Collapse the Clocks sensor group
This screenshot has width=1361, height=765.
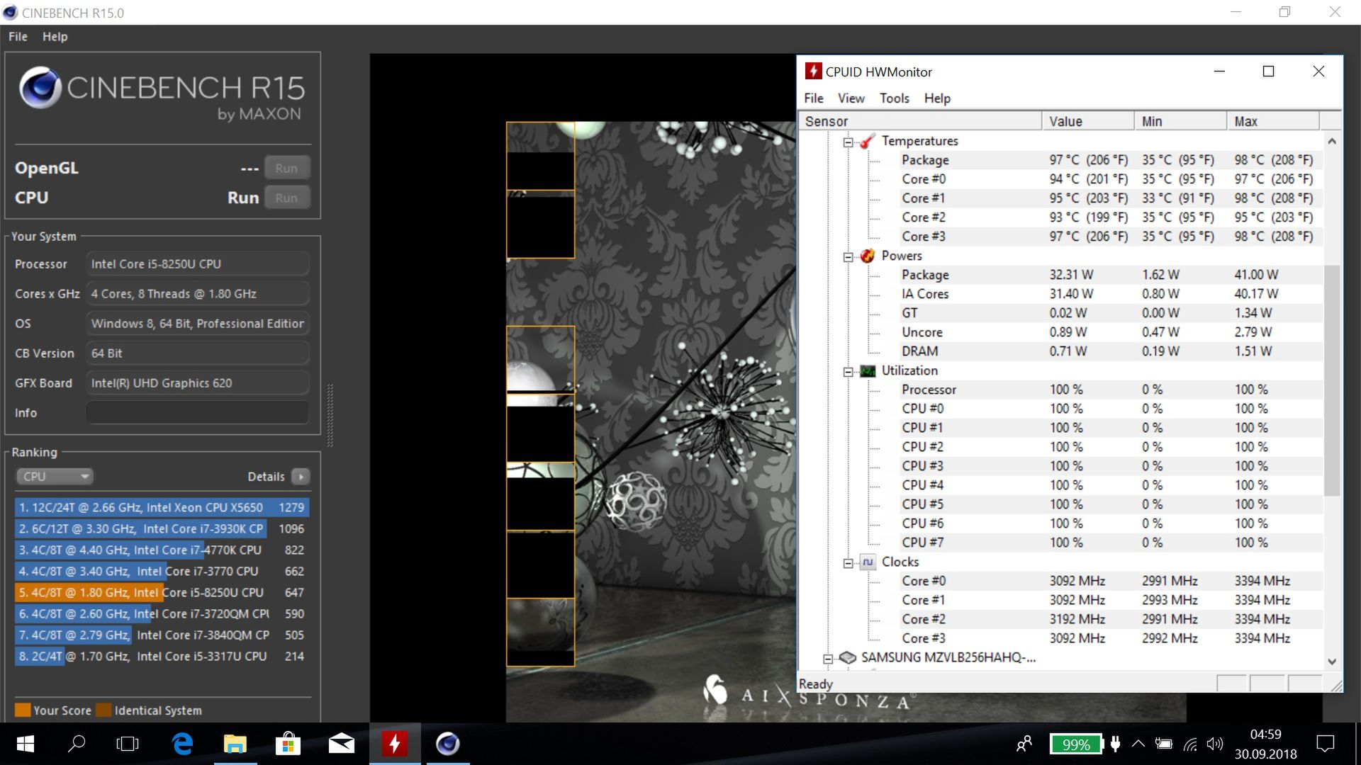848,563
